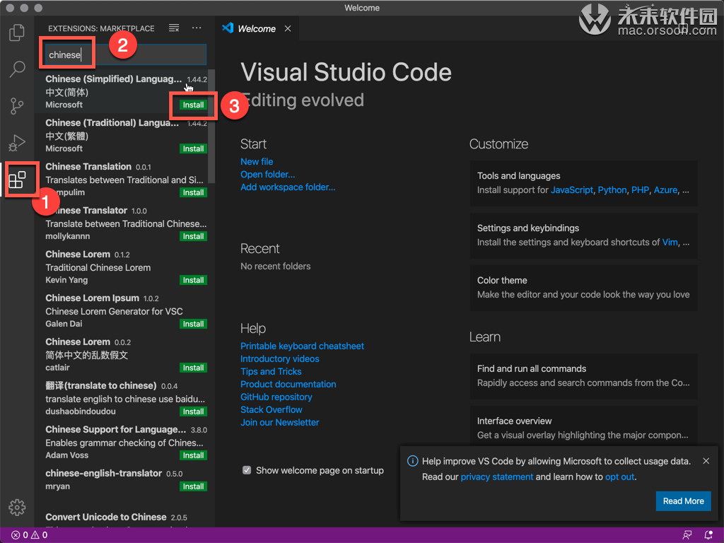Click the Open folder... link
Screen dimensions: 724x543
[268, 175]
